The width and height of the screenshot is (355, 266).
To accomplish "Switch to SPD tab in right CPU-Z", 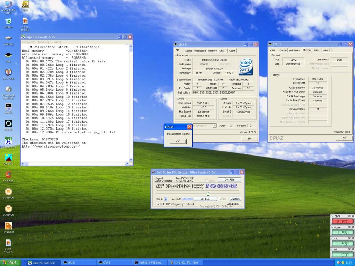I will point(316,50).
